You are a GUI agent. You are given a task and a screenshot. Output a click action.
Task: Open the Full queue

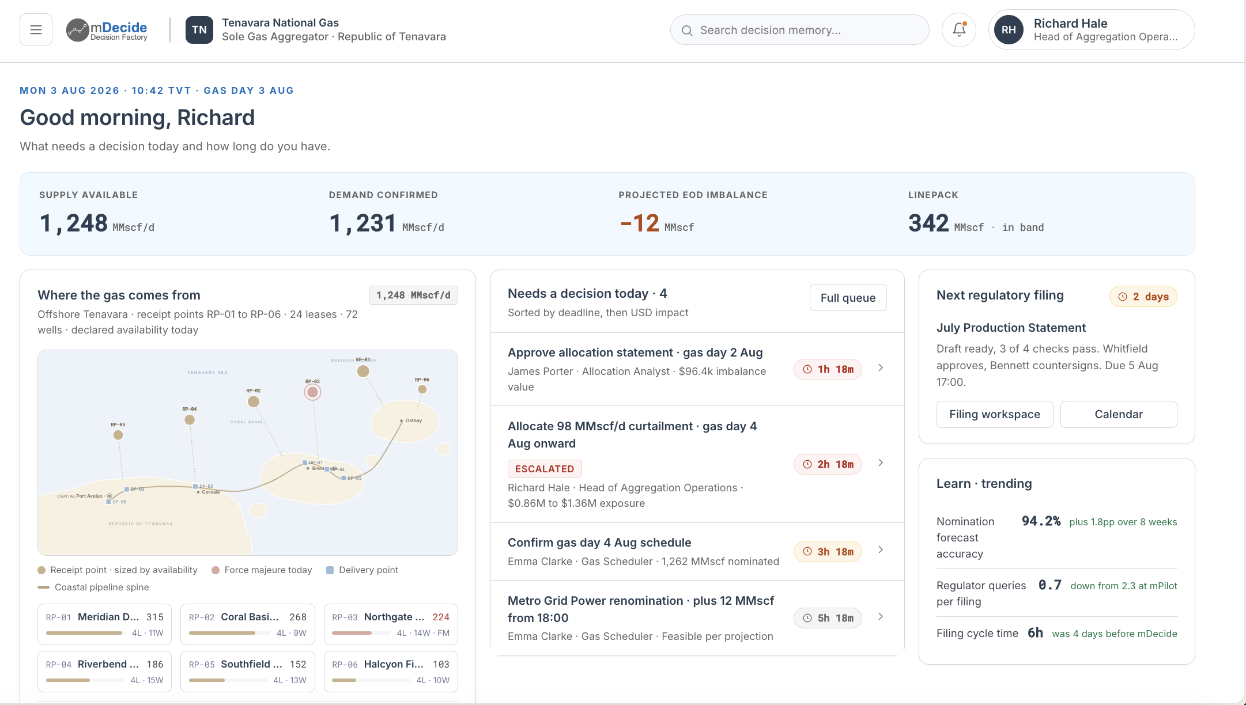(848, 298)
